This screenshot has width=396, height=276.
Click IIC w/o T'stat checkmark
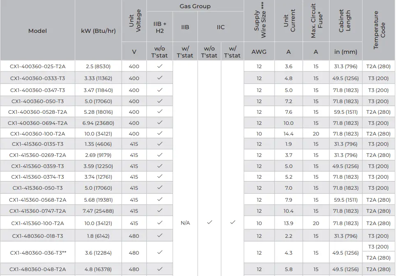(209, 223)
